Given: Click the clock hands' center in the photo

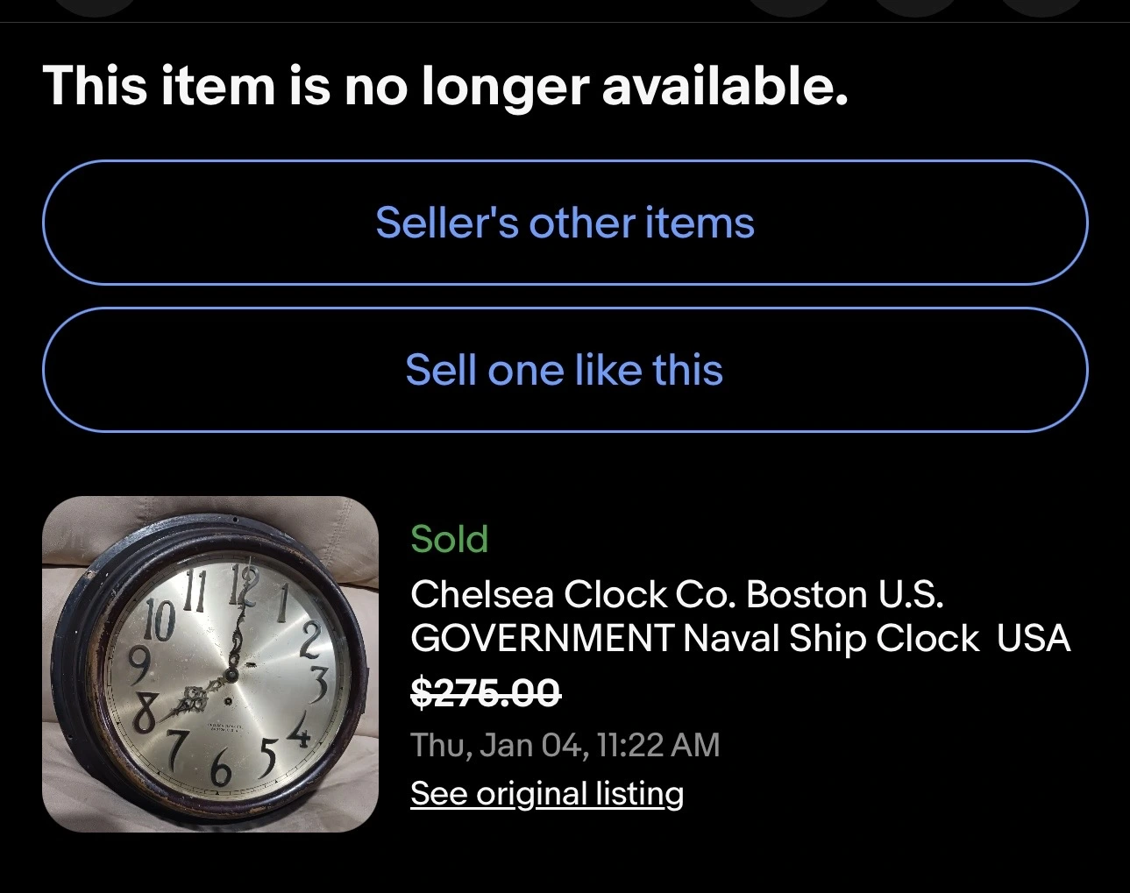Looking at the screenshot, I should coord(231,675).
